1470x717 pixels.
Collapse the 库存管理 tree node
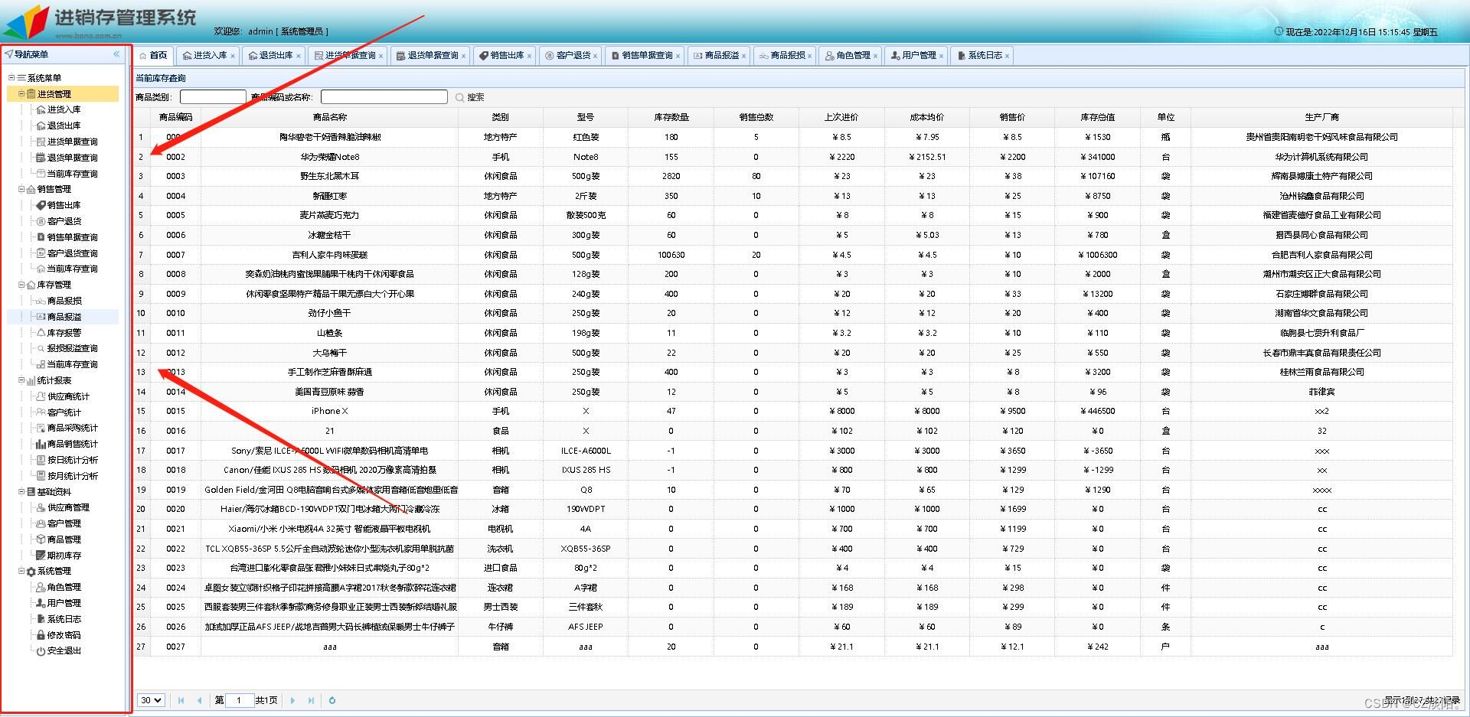(21, 285)
